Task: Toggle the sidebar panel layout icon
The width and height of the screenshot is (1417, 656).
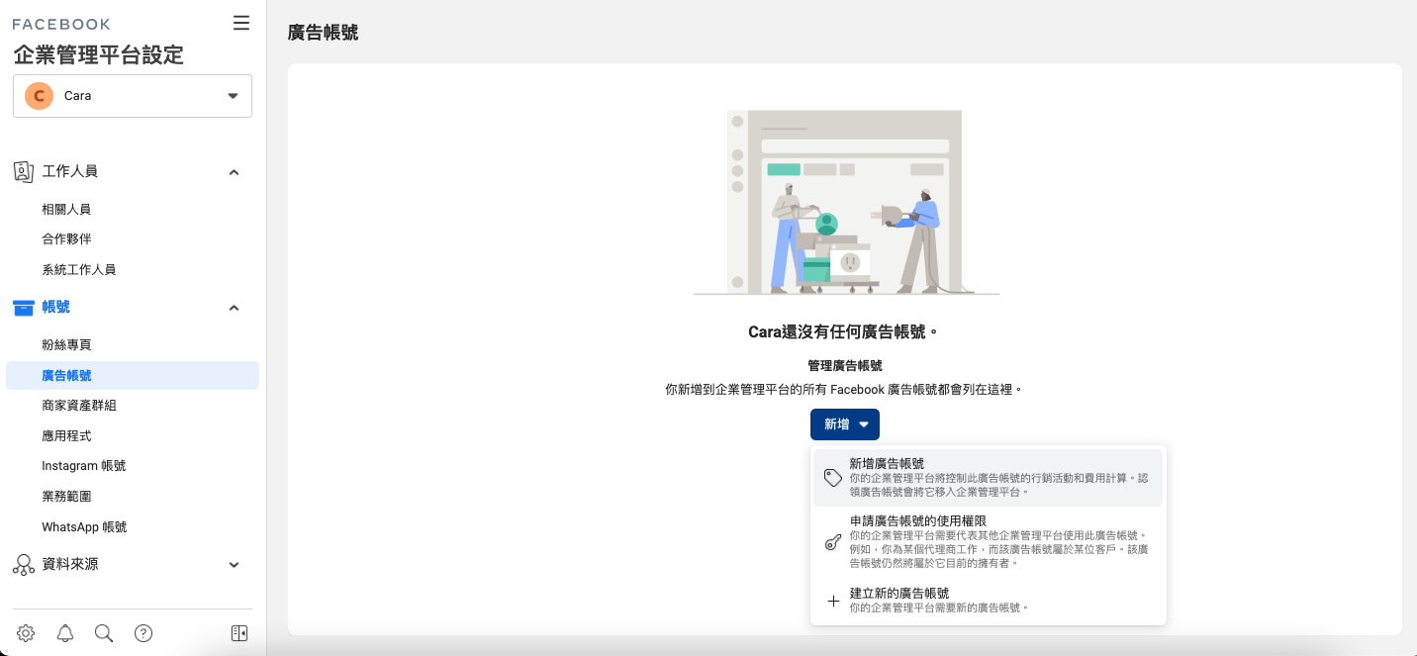Action: [239, 633]
